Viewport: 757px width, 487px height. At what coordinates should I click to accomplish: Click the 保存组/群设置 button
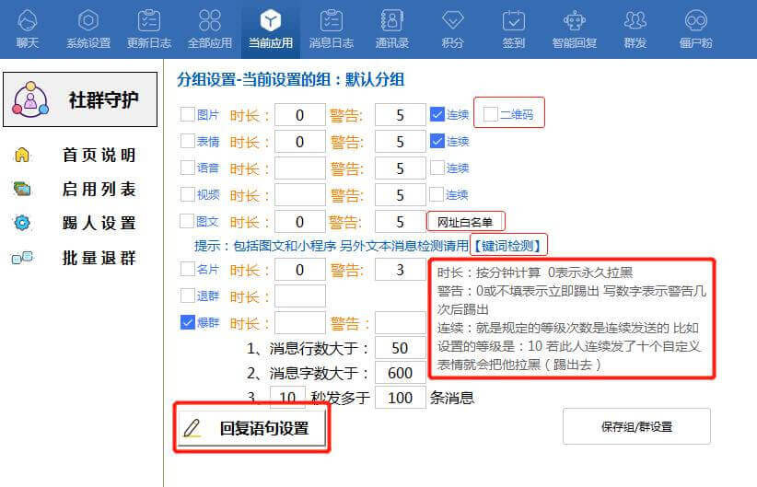coord(636,427)
